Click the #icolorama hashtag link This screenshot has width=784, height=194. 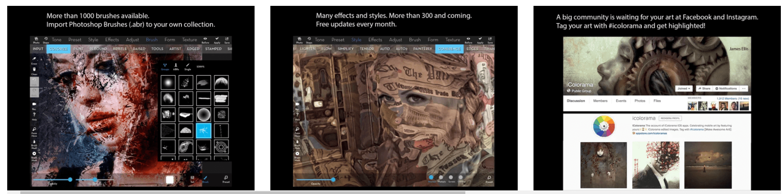[x=697, y=129]
